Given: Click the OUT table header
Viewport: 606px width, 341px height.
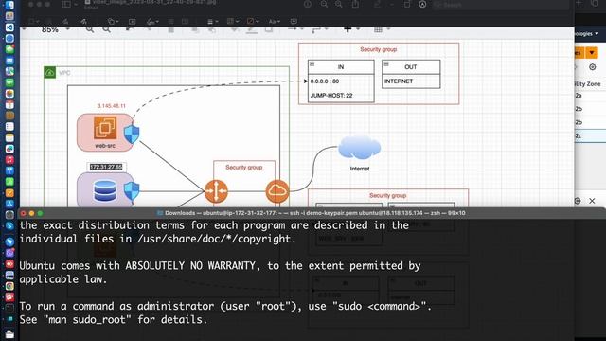Looking at the screenshot, I should point(411,67).
